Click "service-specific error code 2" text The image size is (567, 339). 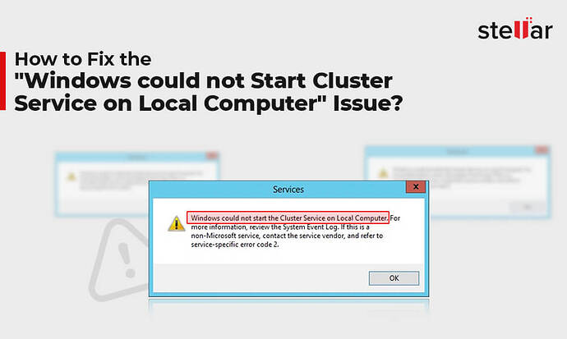pos(235,245)
